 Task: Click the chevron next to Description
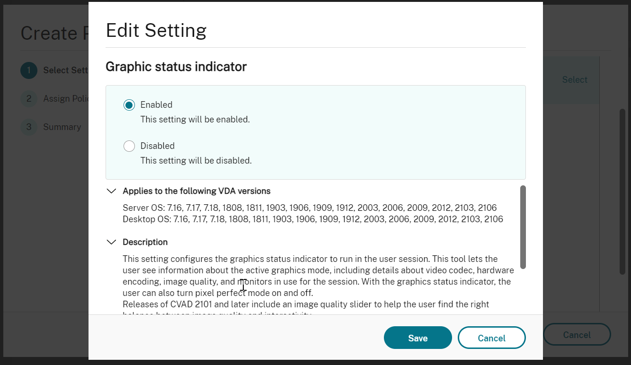click(x=111, y=242)
